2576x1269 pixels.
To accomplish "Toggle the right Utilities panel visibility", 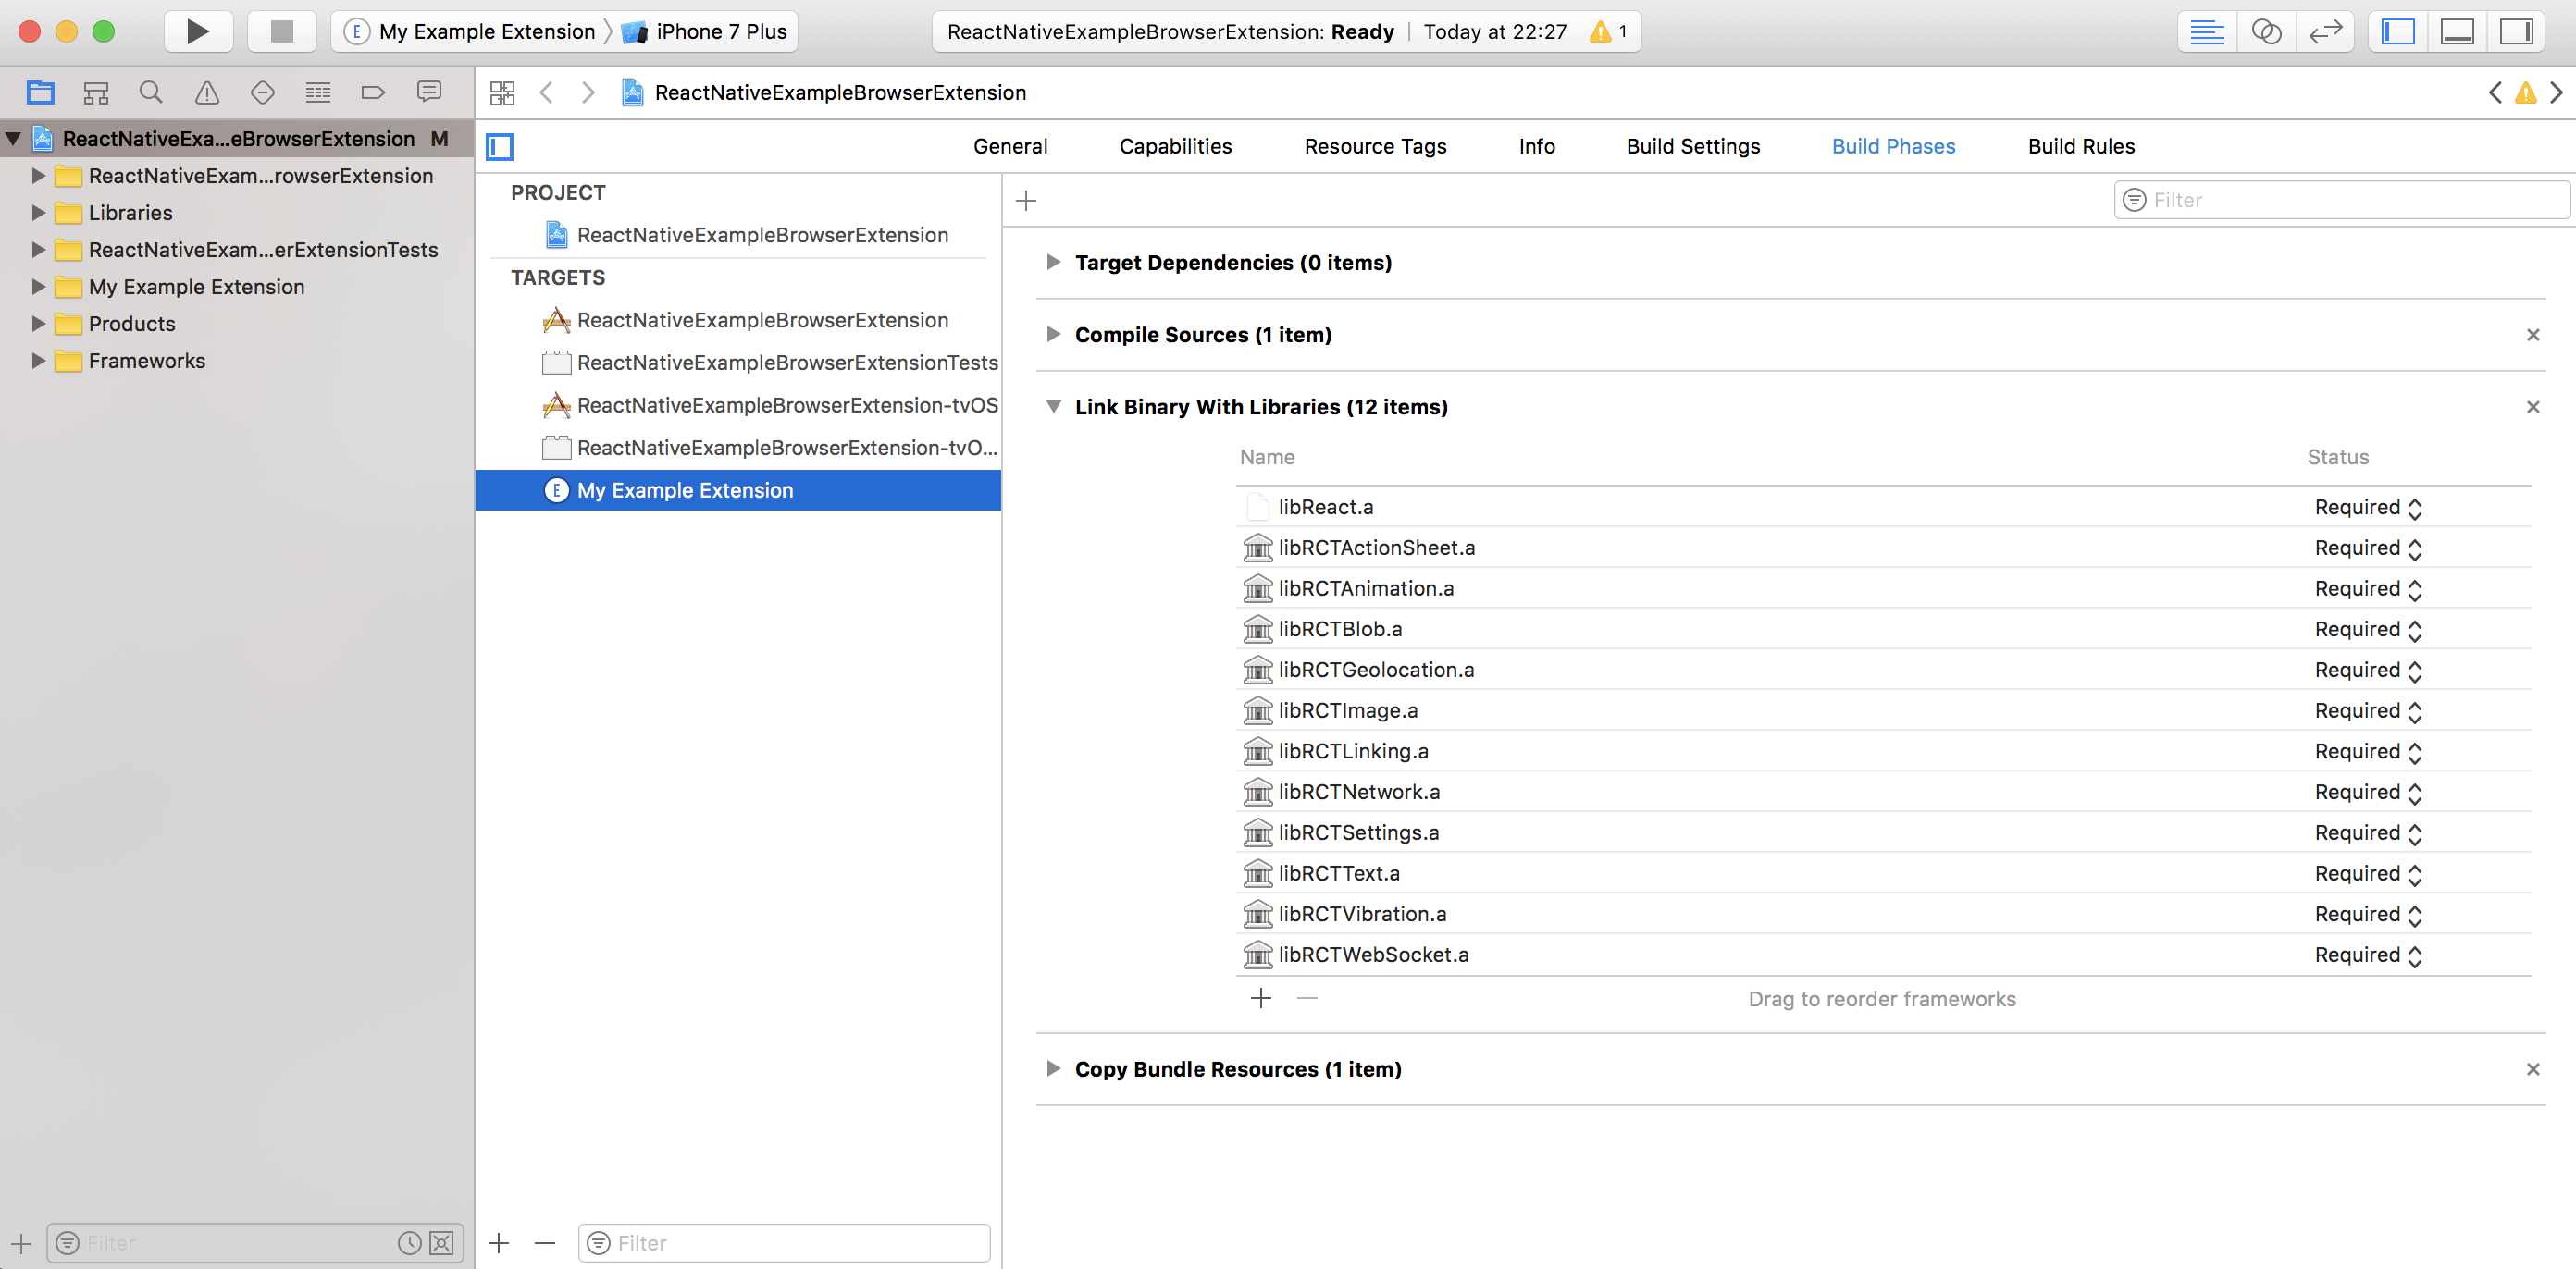I will point(2516,31).
